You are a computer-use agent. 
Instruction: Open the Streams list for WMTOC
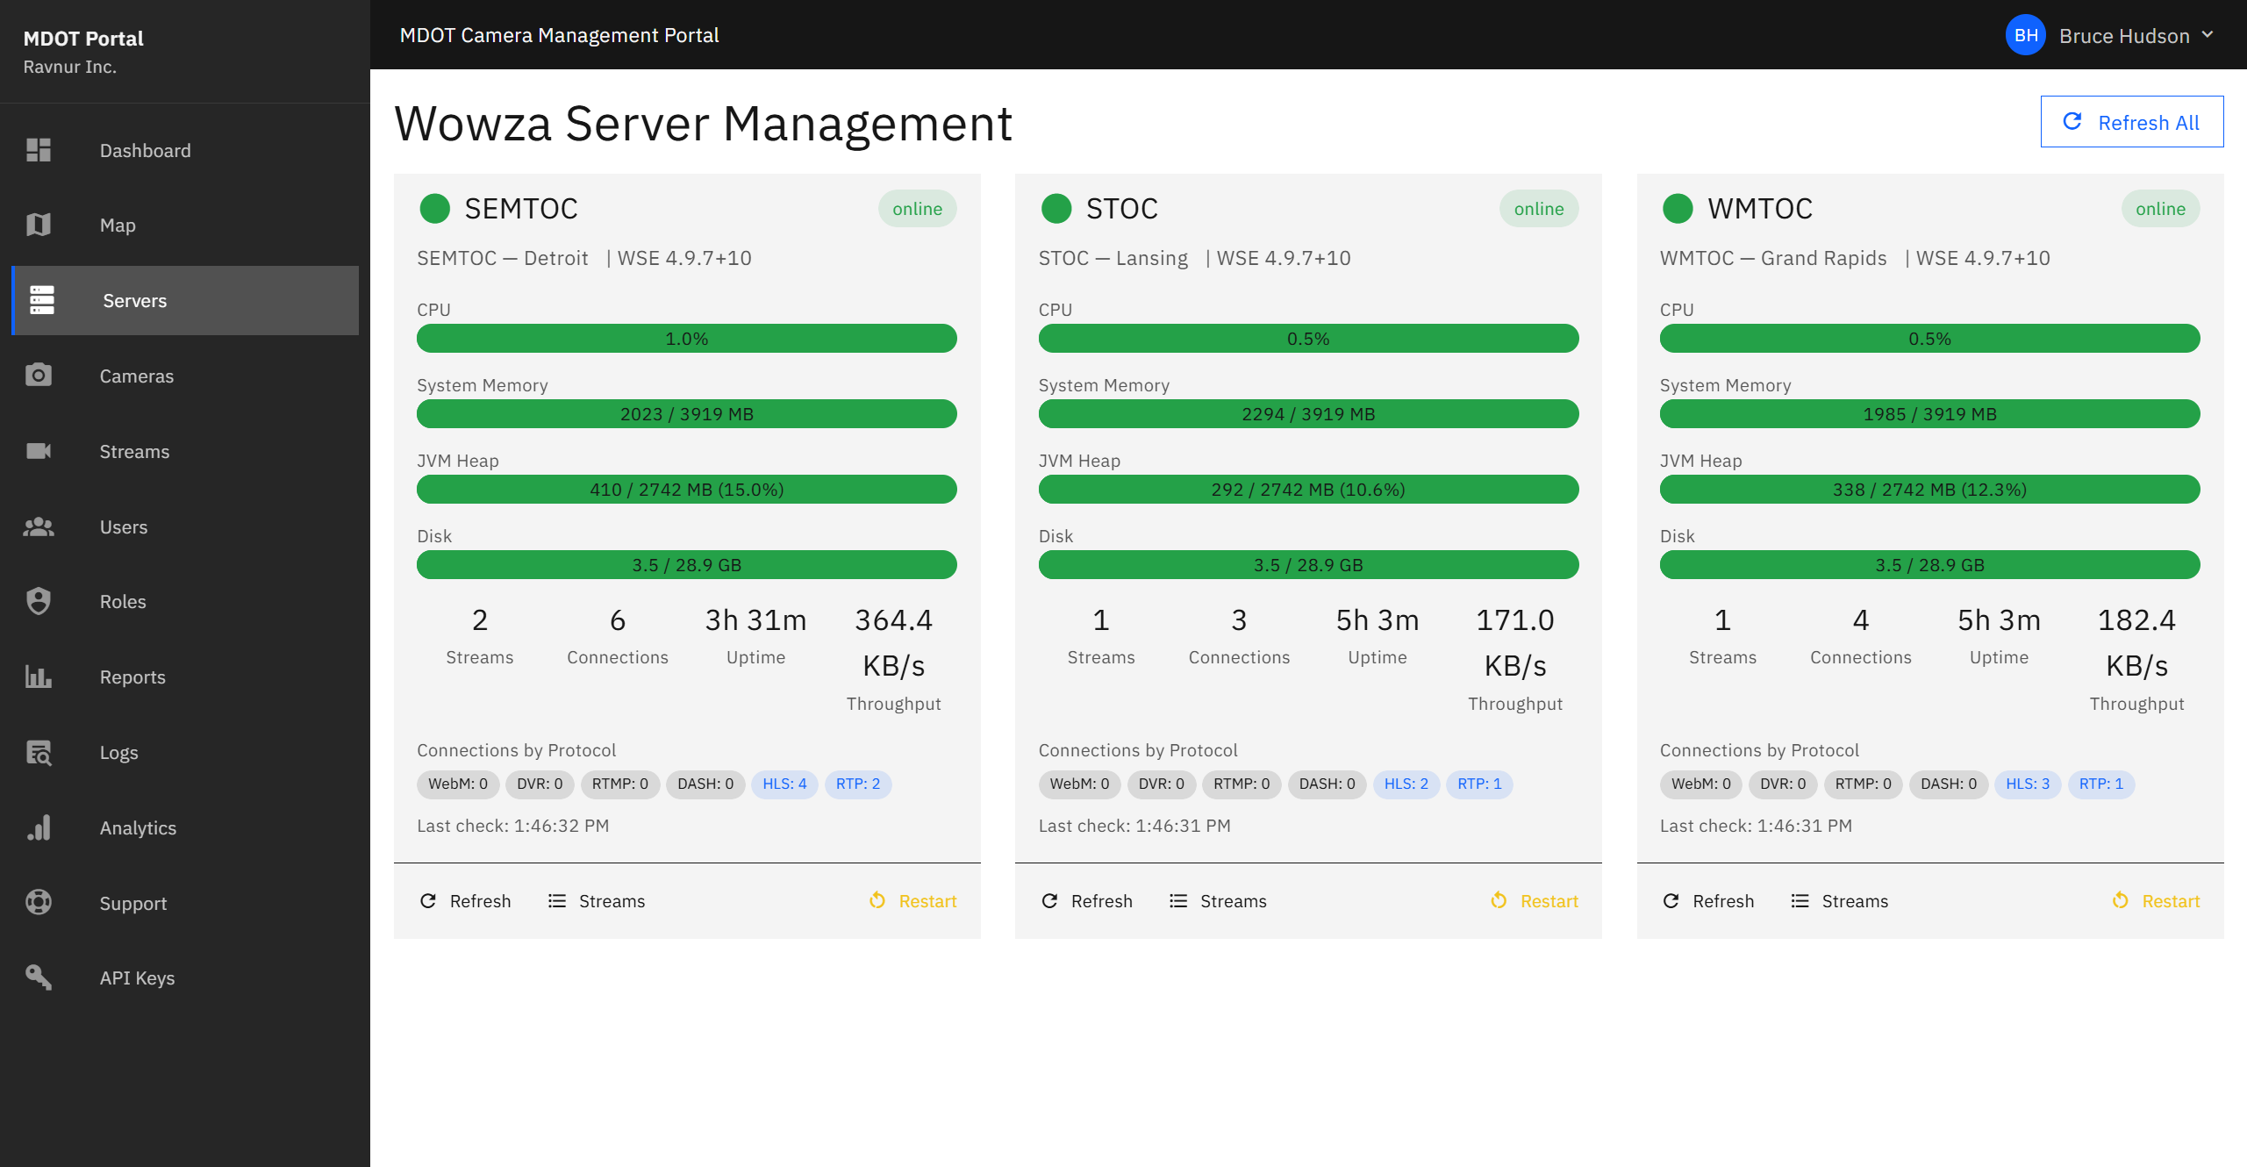1838,900
